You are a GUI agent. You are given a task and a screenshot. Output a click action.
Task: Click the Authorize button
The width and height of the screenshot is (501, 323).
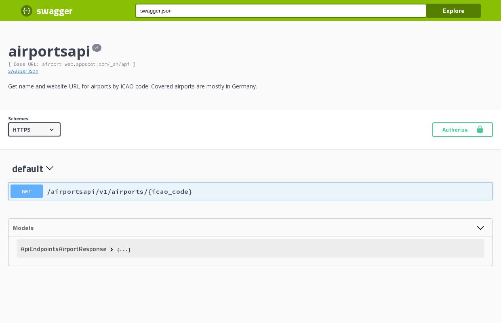[x=463, y=130]
